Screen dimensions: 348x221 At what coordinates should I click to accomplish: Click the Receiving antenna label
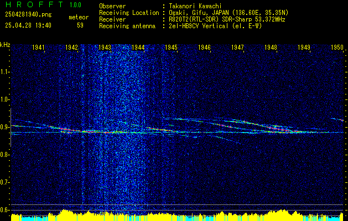pos(127,26)
